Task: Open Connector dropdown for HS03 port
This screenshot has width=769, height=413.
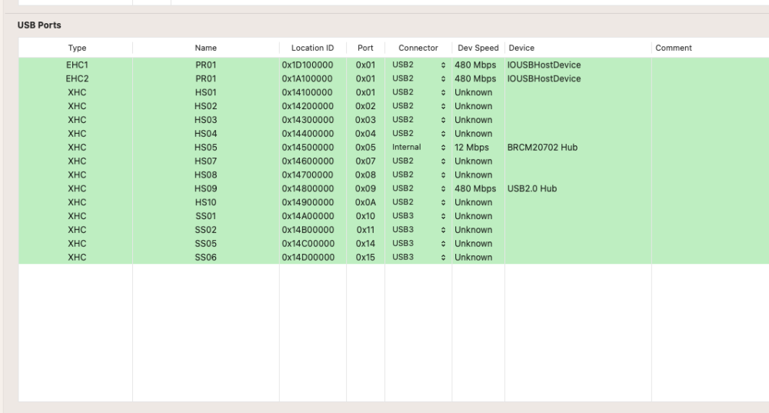Action: (x=418, y=120)
